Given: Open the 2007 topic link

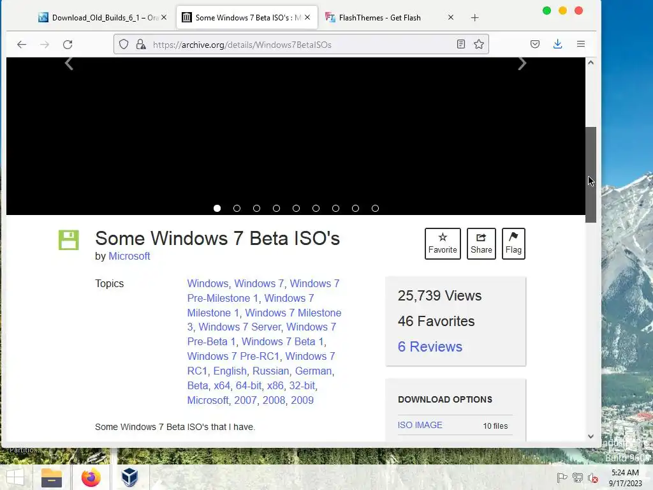Looking at the screenshot, I should click(x=246, y=400).
